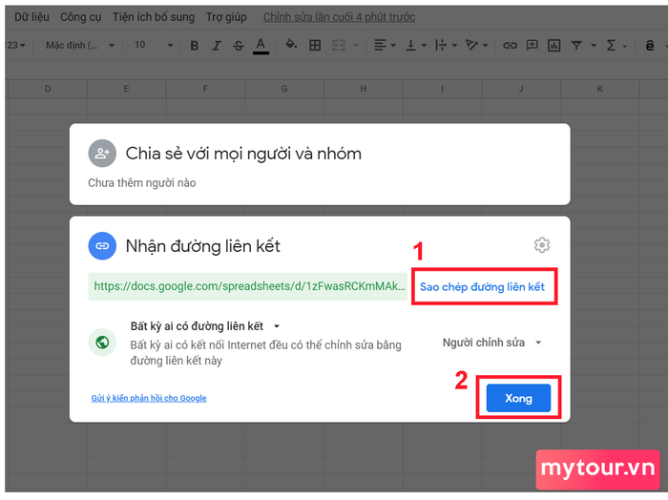
Task: Open font family dropdown Mặc định
Action: pos(79,45)
